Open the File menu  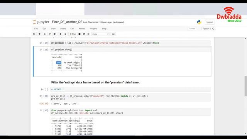coord(36,29)
